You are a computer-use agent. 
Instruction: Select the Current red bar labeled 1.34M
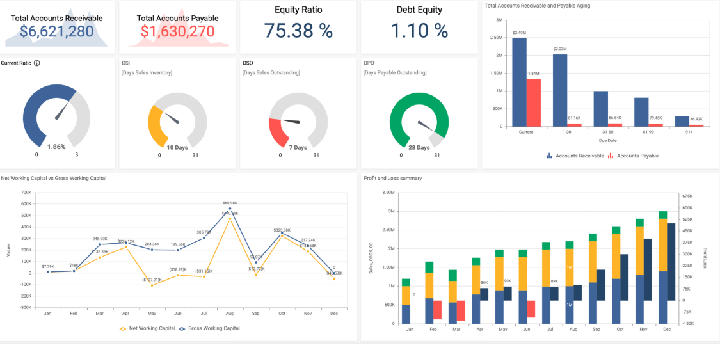534,103
